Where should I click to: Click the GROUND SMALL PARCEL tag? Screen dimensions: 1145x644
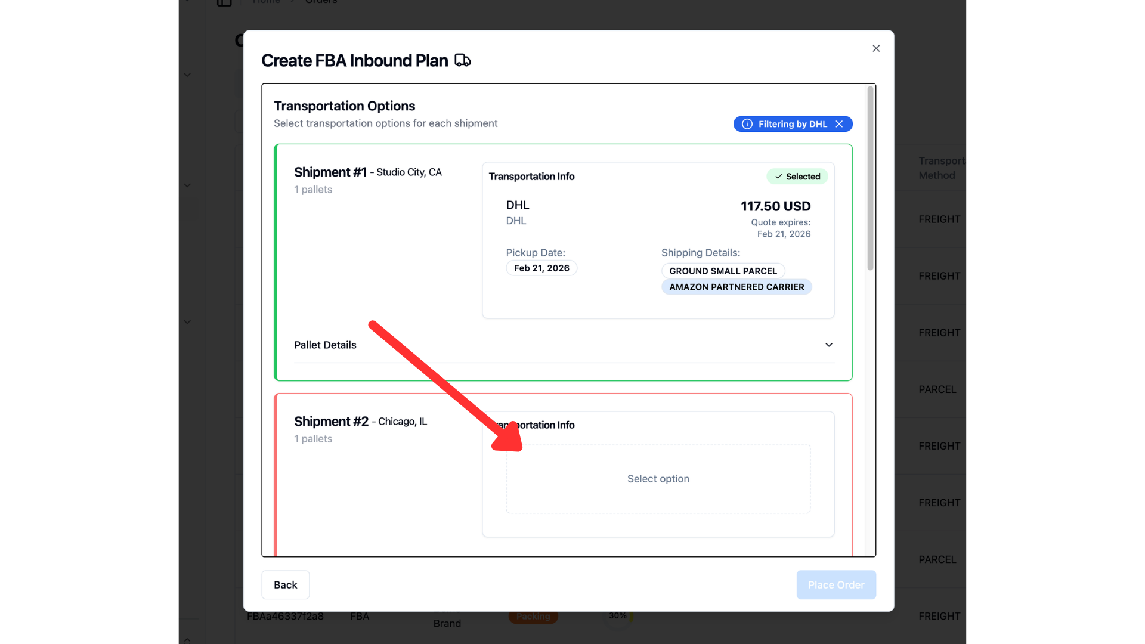(x=723, y=271)
